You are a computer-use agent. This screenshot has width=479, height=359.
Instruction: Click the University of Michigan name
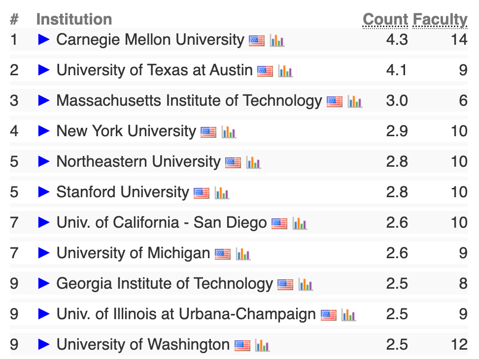133,253
